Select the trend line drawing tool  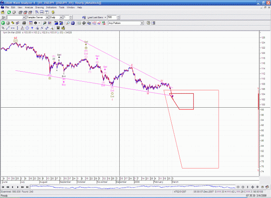pyautogui.click(x=8, y=28)
